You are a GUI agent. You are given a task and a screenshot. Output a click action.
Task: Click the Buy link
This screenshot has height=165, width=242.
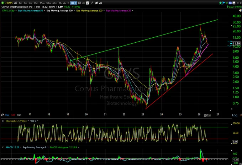7,115
